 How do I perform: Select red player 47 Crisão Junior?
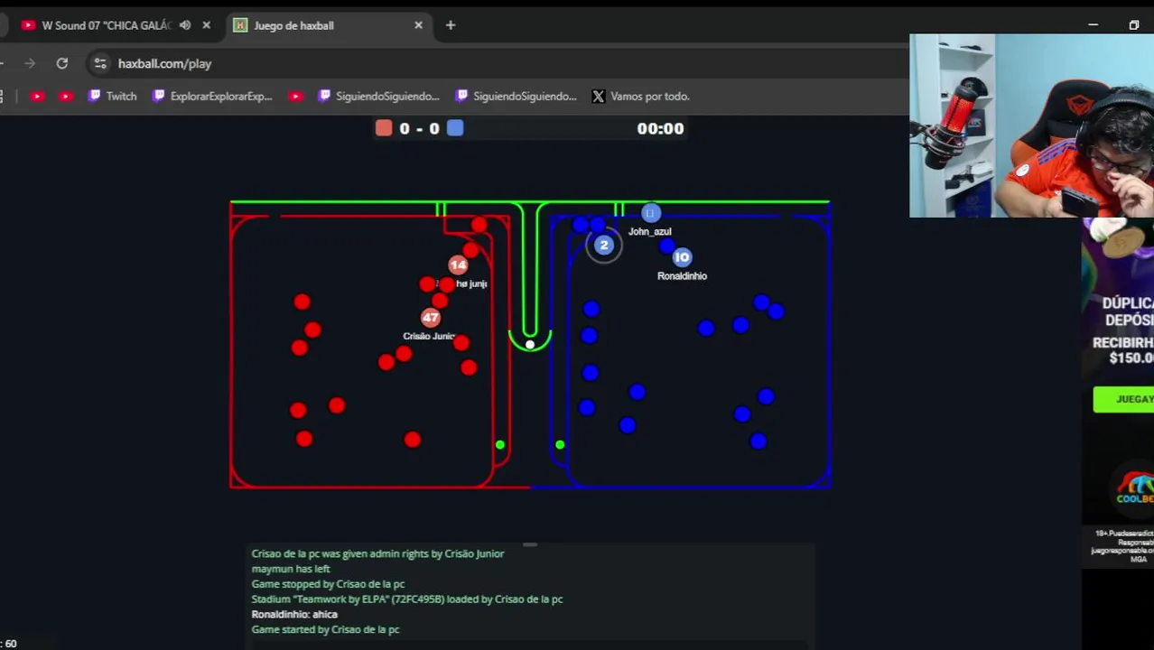(x=431, y=317)
